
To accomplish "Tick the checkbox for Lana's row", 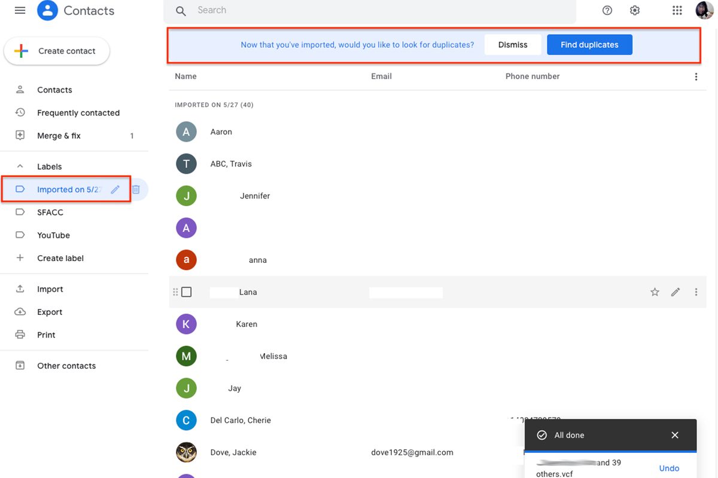I will 187,292.
